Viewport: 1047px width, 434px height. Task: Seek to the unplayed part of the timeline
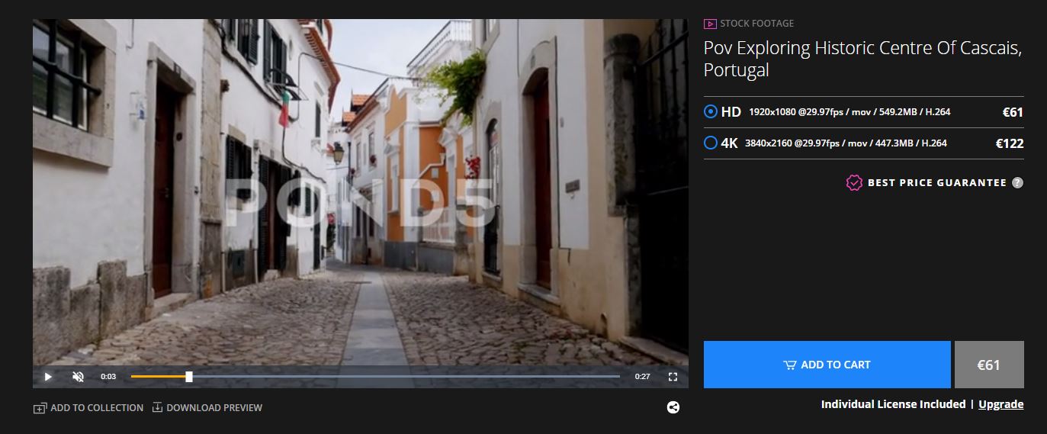click(x=406, y=377)
